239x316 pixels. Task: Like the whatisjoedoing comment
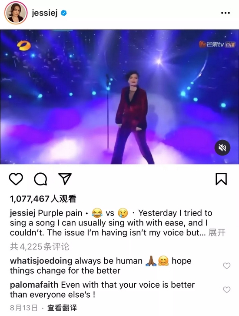227,266
